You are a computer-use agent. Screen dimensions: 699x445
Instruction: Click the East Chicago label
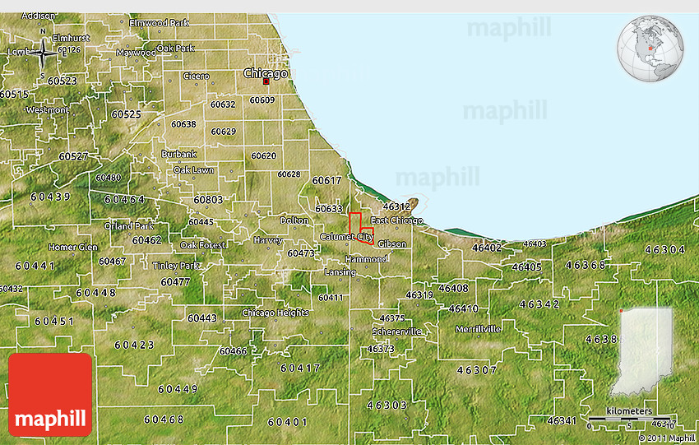[x=396, y=220]
